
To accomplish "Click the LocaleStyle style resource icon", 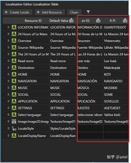I will coord(14,129).
